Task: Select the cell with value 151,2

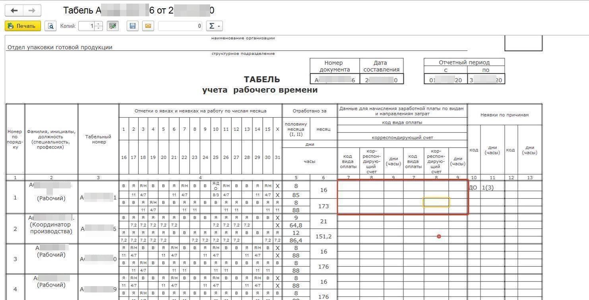Action: (x=324, y=236)
